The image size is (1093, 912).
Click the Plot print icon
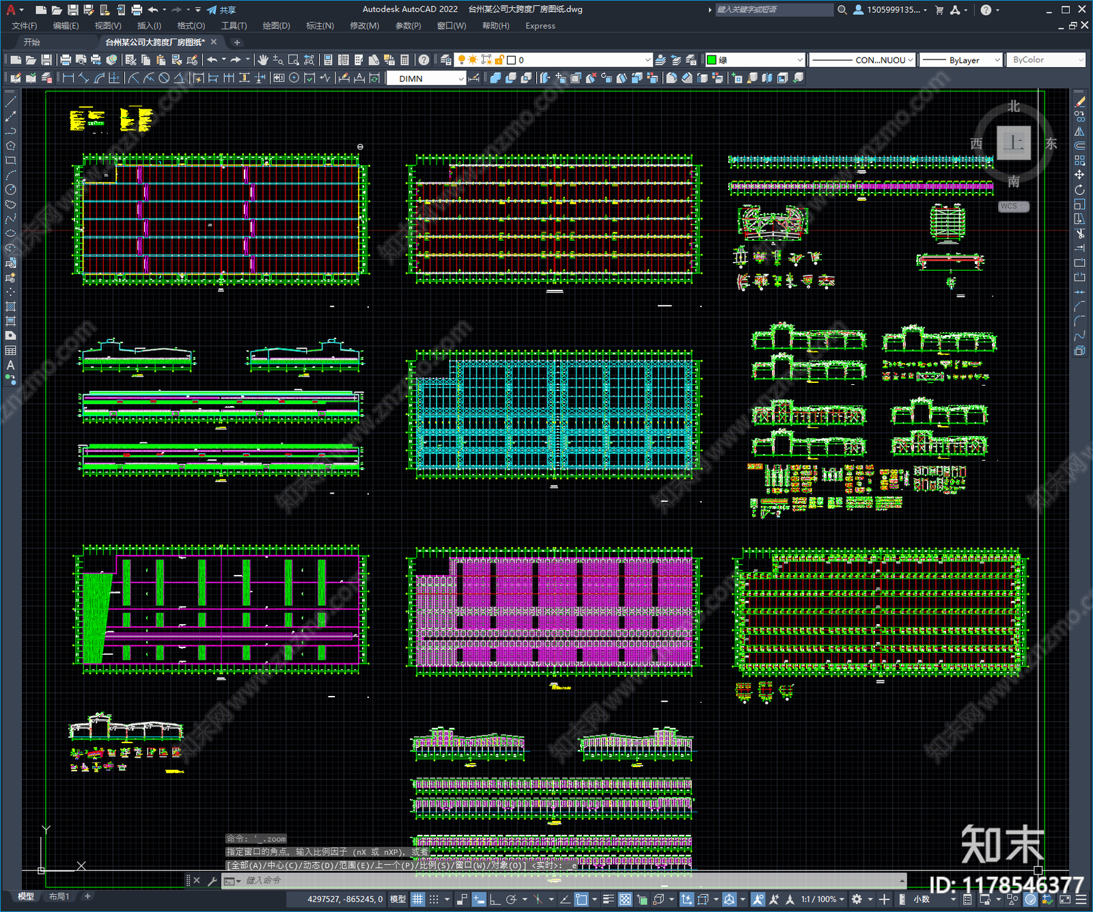(66, 60)
